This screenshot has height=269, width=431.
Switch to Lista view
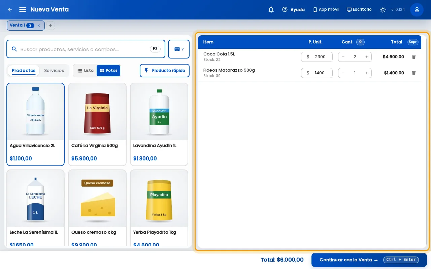[85, 71]
